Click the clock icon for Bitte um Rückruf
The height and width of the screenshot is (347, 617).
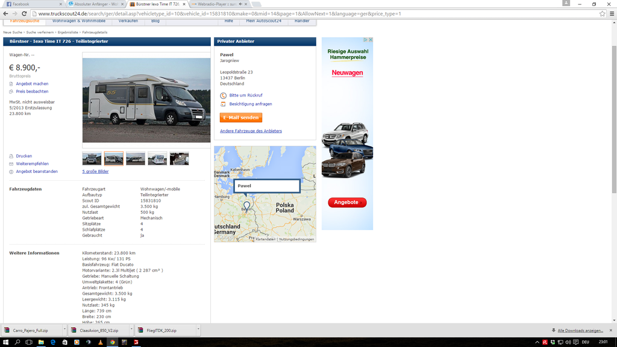click(x=224, y=95)
